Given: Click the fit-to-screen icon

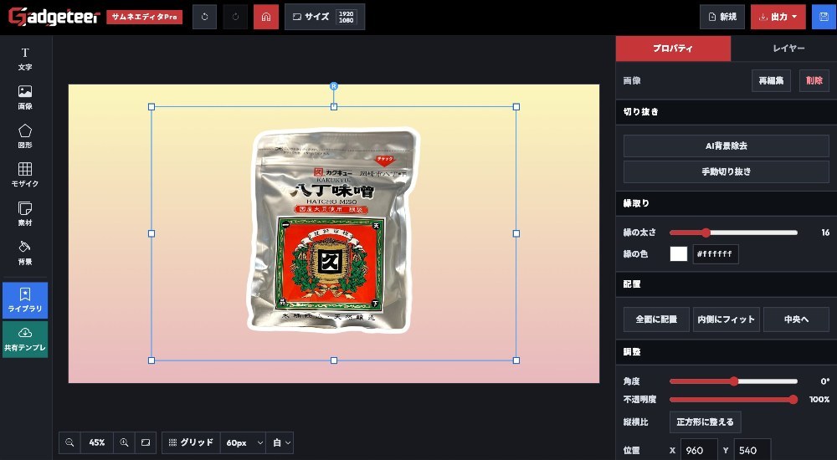Looking at the screenshot, I should [145, 442].
